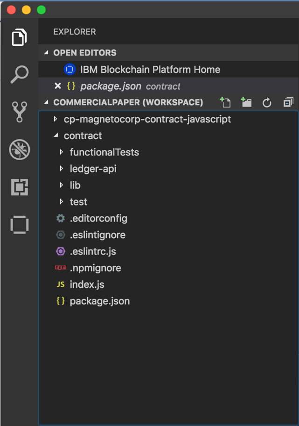The height and width of the screenshot is (426, 299).
Task: Maximize the window with the green button
Action: 41,10
